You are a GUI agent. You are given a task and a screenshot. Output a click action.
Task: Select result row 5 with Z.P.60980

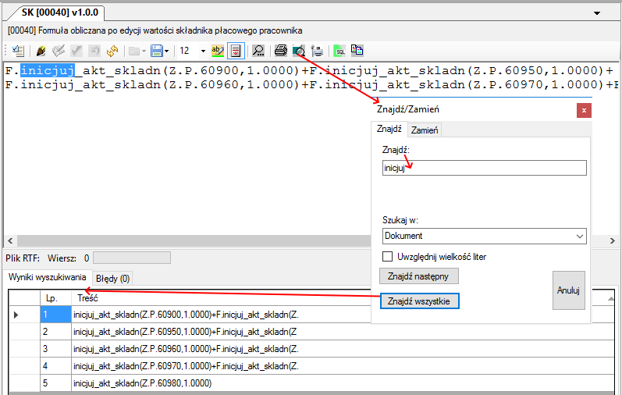tap(311, 383)
